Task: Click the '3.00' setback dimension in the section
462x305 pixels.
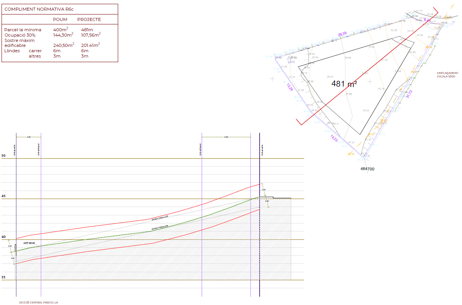Action: pyautogui.click(x=29, y=137)
